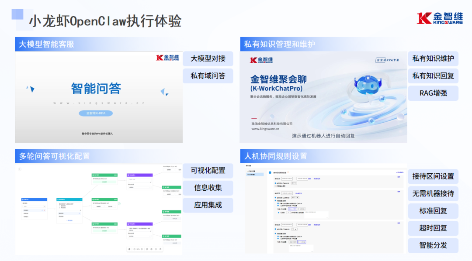472x261 pixels.
Task: Check the unchecked option in the first rule block
Action: (275, 187)
